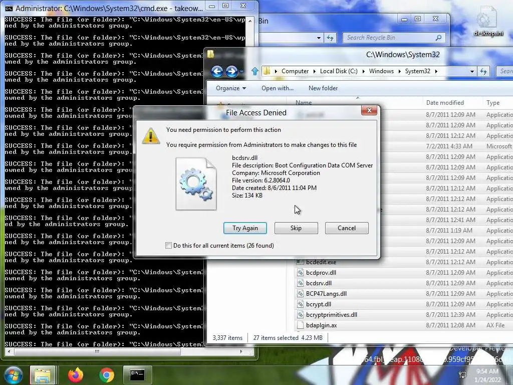The height and width of the screenshot is (385, 513).
Task: Click System32 window title folder icon
Action: (x=211, y=54)
